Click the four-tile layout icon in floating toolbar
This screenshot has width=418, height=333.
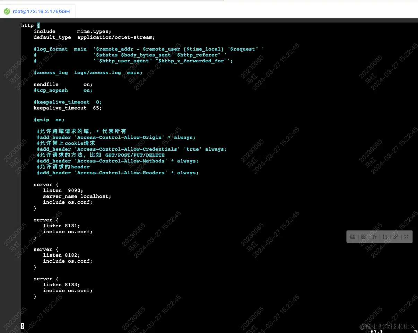click(x=363, y=237)
